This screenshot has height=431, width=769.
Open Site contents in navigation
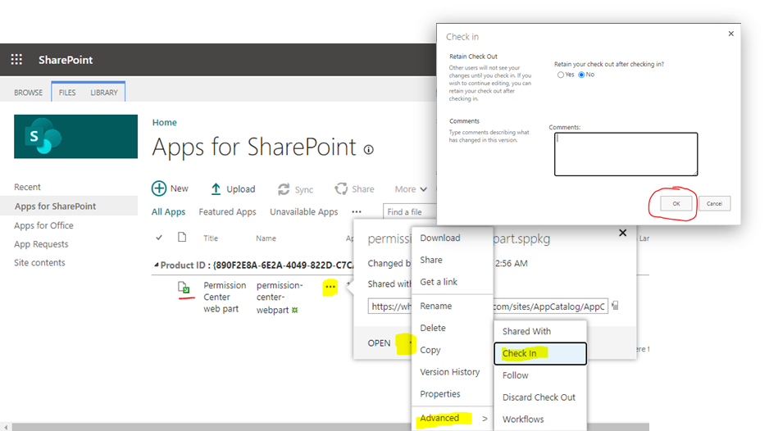(x=39, y=262)
